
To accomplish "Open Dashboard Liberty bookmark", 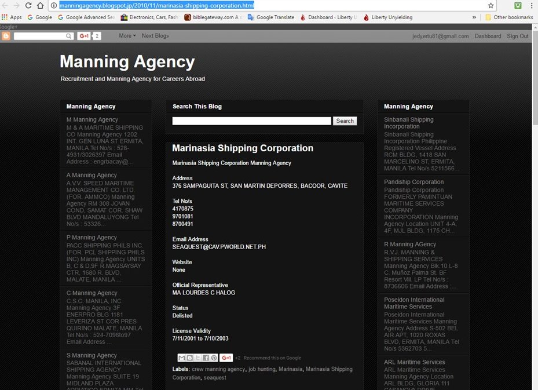I will (x=329, y=17).
